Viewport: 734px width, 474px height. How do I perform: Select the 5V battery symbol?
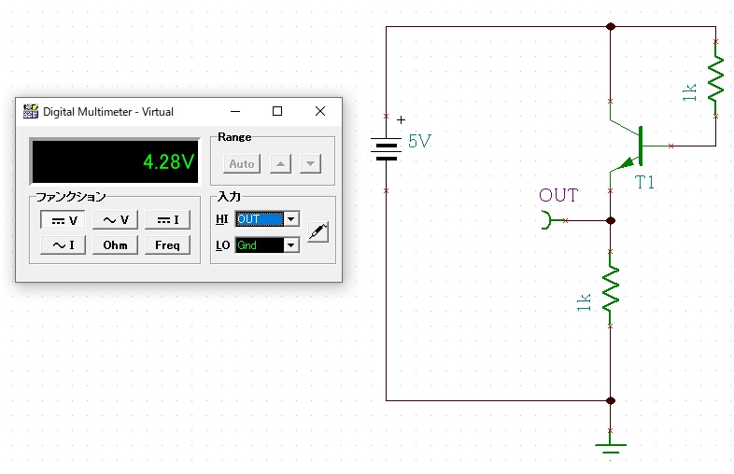coord(387,148)
